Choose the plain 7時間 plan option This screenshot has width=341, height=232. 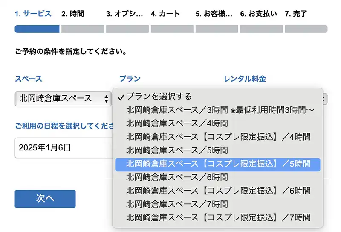pyautogui.click(x=177, y=204)
